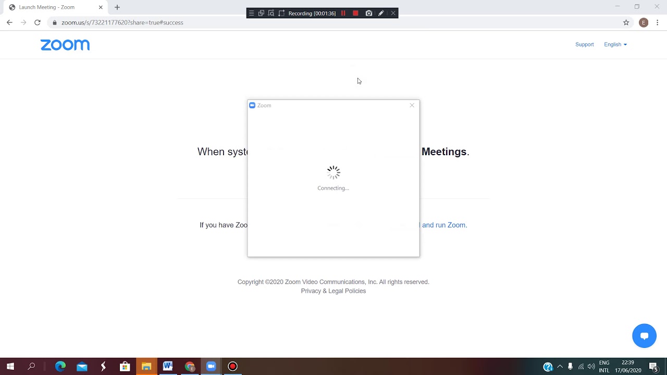
Task: Click the recorder window-select icon
Action: point(261,13)
